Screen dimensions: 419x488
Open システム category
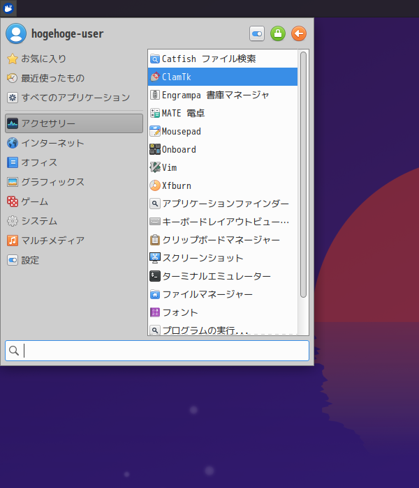click(x=74, y=221)
